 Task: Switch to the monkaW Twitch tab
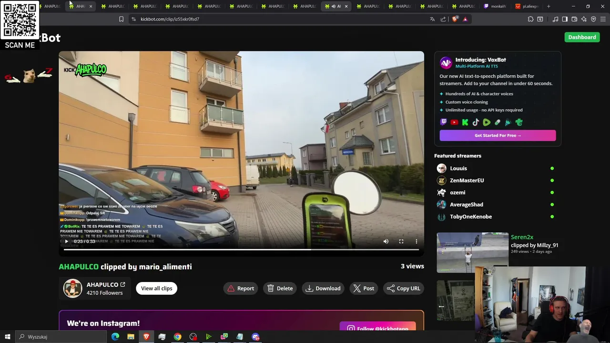(x=496, y=6)
